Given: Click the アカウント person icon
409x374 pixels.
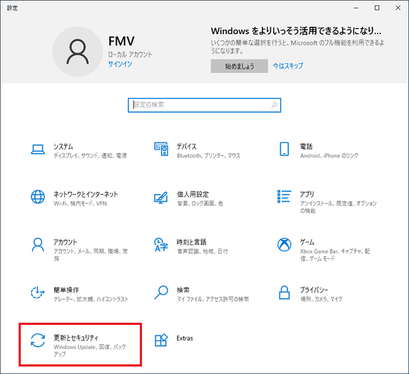Looking at the screenshot, I should (38, 245).
